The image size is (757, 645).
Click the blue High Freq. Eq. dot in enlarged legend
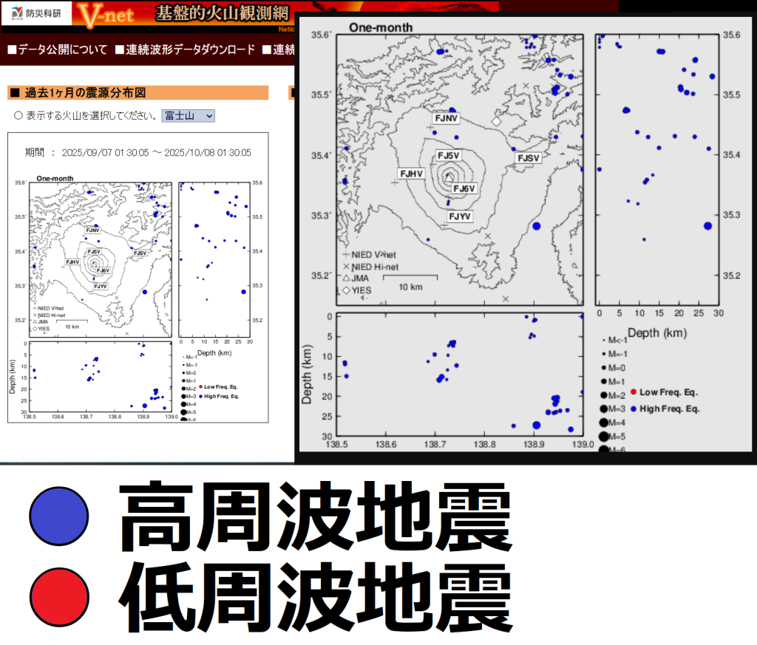pyautogui.click(x=633, y=409)
